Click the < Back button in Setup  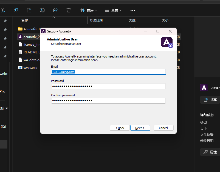coord(120,128)
